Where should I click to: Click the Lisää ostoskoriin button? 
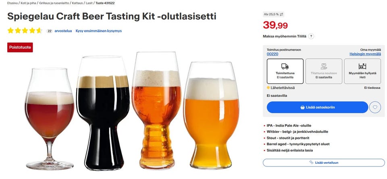(317, 107)
